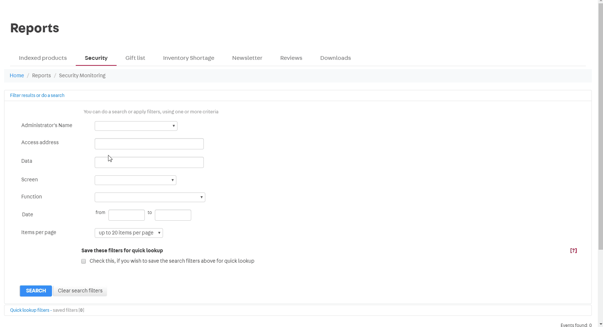Go to the Inventory Shortage tab

click(x=188, y=58)
